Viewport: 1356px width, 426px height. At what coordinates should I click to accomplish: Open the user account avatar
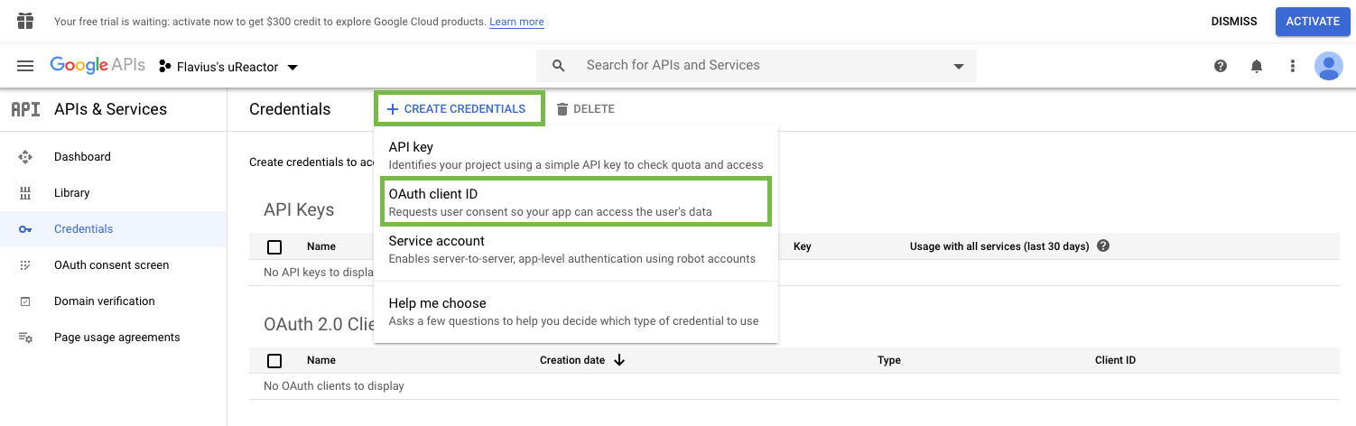click(x=1329, y=66)
